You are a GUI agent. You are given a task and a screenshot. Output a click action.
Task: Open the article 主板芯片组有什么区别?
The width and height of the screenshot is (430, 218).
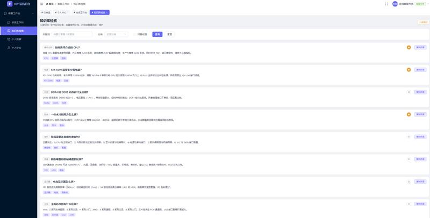pyautogui.click(x=64, y=204)
